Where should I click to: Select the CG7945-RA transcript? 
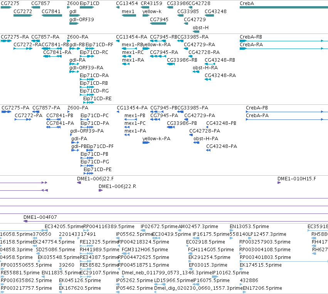click(158, 56)
